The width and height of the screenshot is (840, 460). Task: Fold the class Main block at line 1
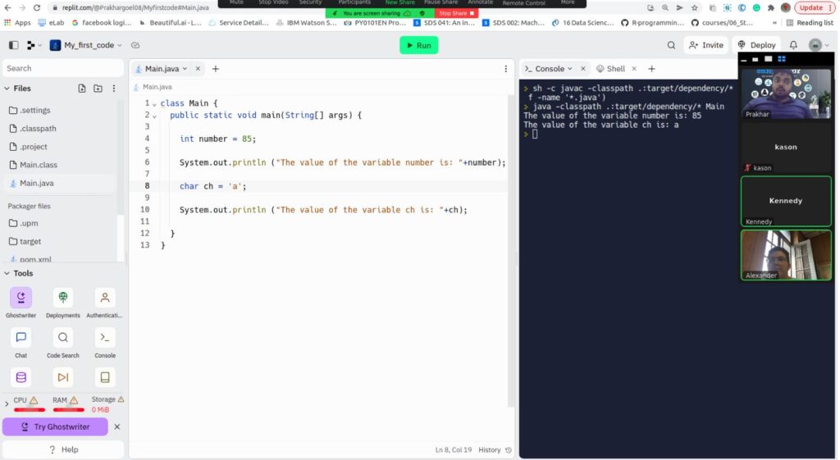click(x=154, y=103)
